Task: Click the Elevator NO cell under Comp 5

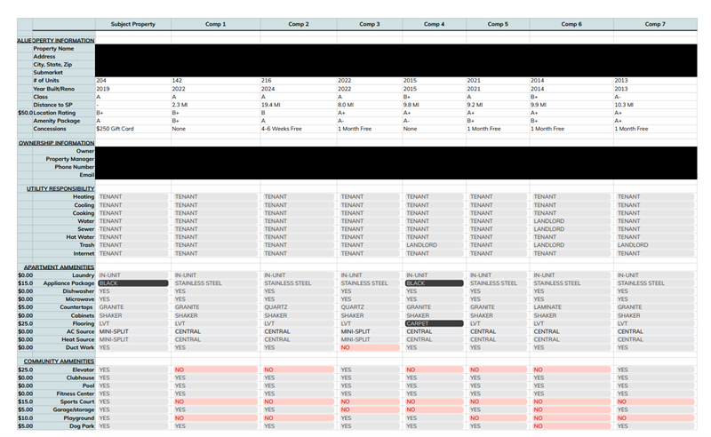Action: pyautogui.click(x=498, y=369)
